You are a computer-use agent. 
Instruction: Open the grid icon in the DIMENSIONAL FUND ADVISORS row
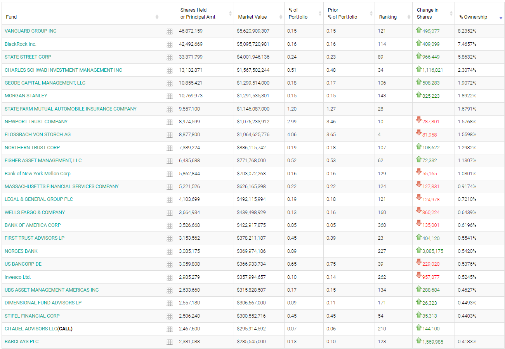170,303
